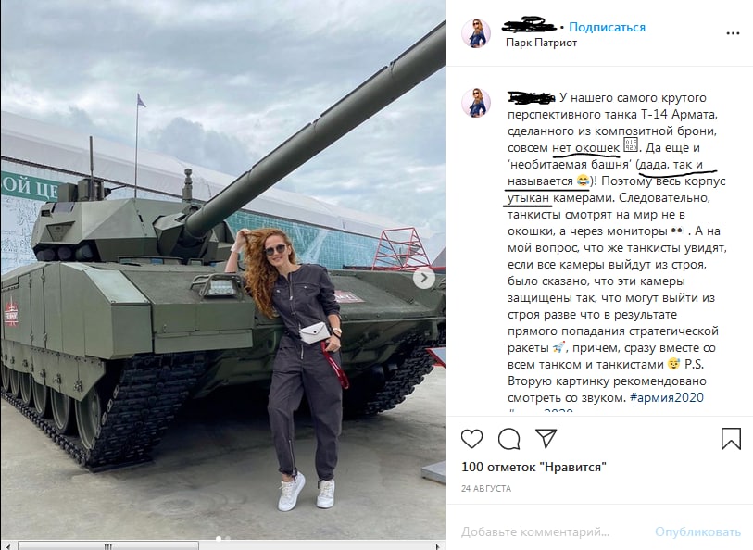
Task: Open the #армия2020 hashtag
Action: tap(667, 397)
